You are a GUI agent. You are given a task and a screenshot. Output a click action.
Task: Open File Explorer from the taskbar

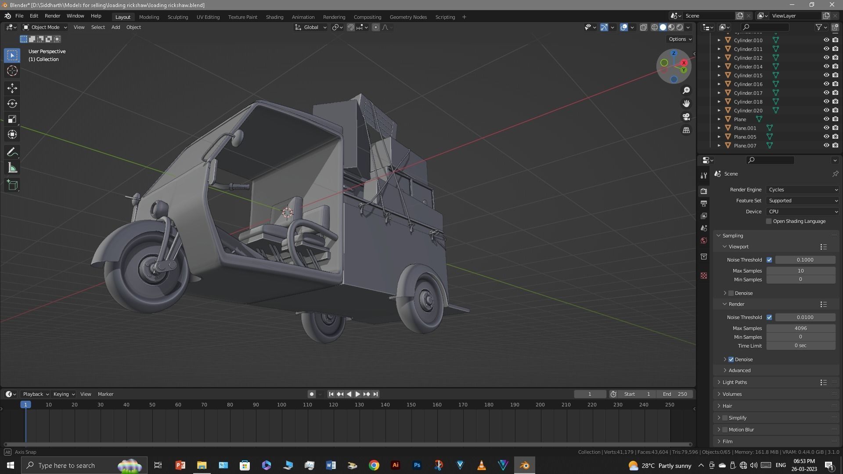tap(202, 465)
